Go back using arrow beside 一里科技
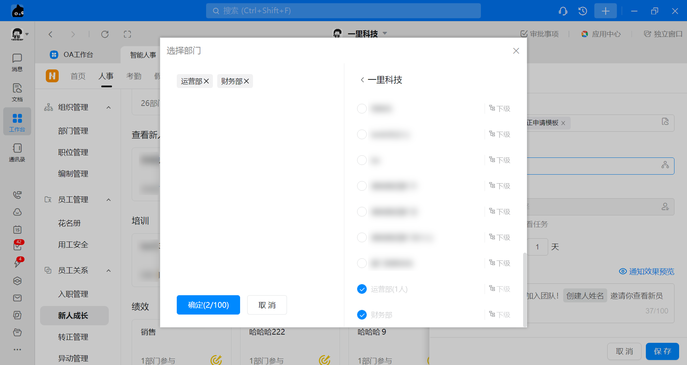 (x=362, y=80)
